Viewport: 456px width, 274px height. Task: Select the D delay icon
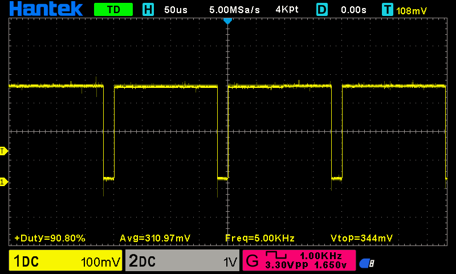tap(323, 10)
